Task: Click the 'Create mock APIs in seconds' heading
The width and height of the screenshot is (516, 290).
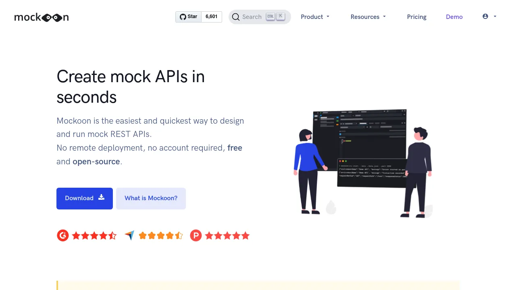Action: coord(131,87)
